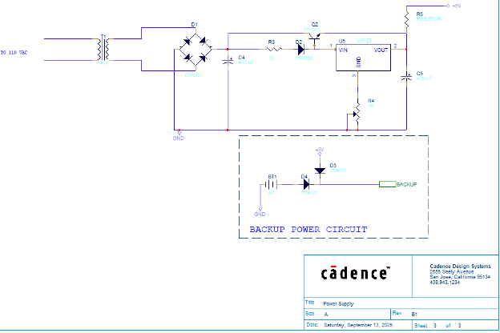500x333 pixels.
Task: Select the "BACKUP POWER CIRCUIT" text
Action: pyautogui.click(x=308, y=230)
